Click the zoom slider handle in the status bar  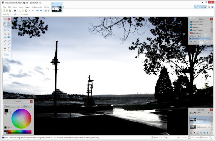click(201, 137)
